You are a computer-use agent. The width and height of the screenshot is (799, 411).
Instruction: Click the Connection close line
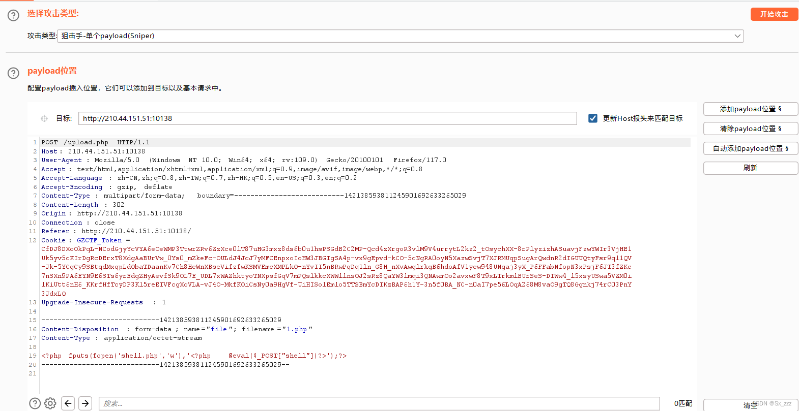click(x=78, y=223)
